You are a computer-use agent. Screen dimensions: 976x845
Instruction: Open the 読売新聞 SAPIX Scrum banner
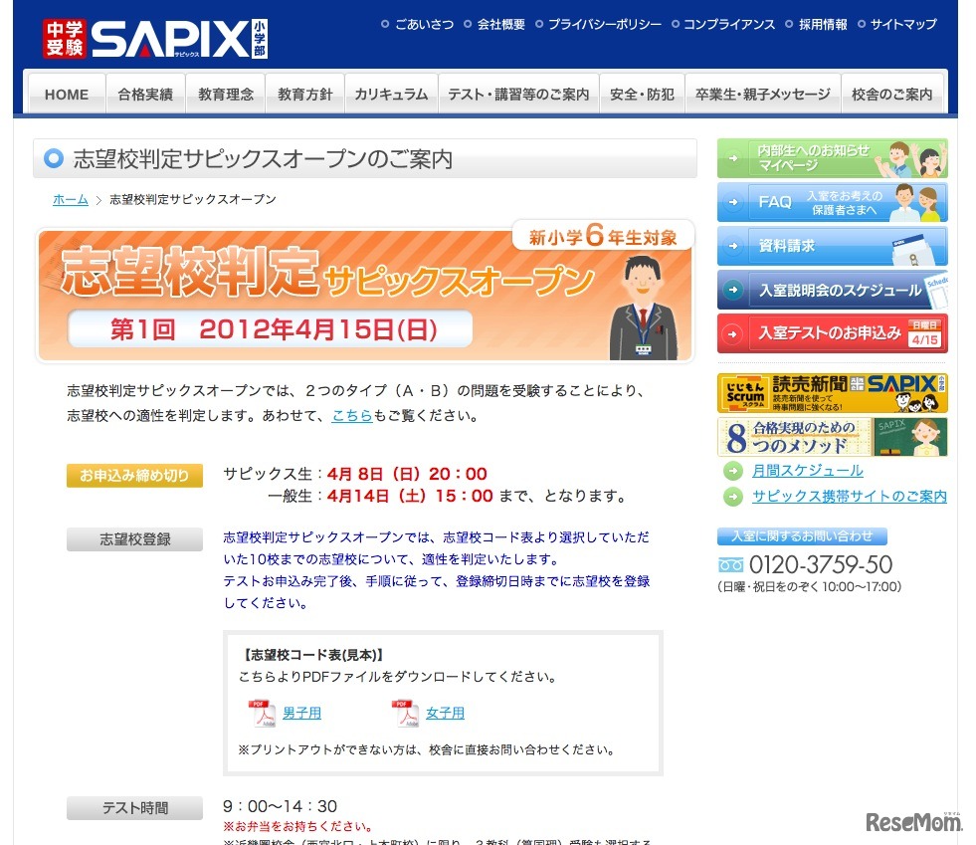click(832, 393)
